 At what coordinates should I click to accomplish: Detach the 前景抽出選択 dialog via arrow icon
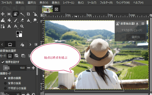(x=137, y=24)
